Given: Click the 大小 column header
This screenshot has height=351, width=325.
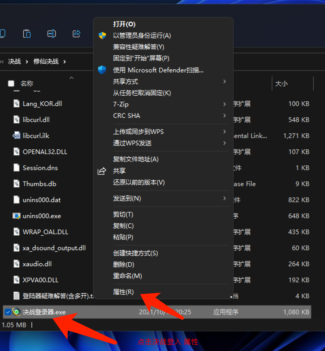Looking at the screenshot, I should click(x=281, y=83).
